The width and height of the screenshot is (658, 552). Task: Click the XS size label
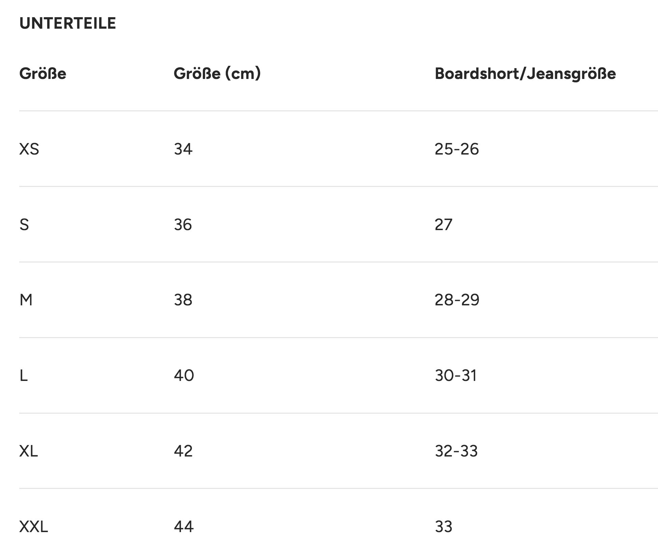(x=29, y=149)
